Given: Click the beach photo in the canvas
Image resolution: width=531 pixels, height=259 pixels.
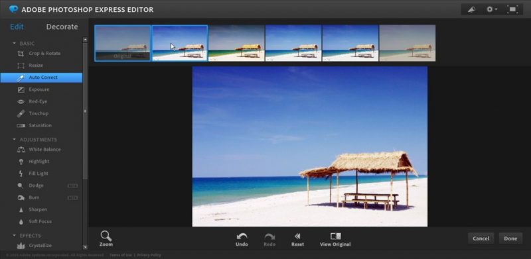Looking at the screenshot, I should (x=310, y=146).
